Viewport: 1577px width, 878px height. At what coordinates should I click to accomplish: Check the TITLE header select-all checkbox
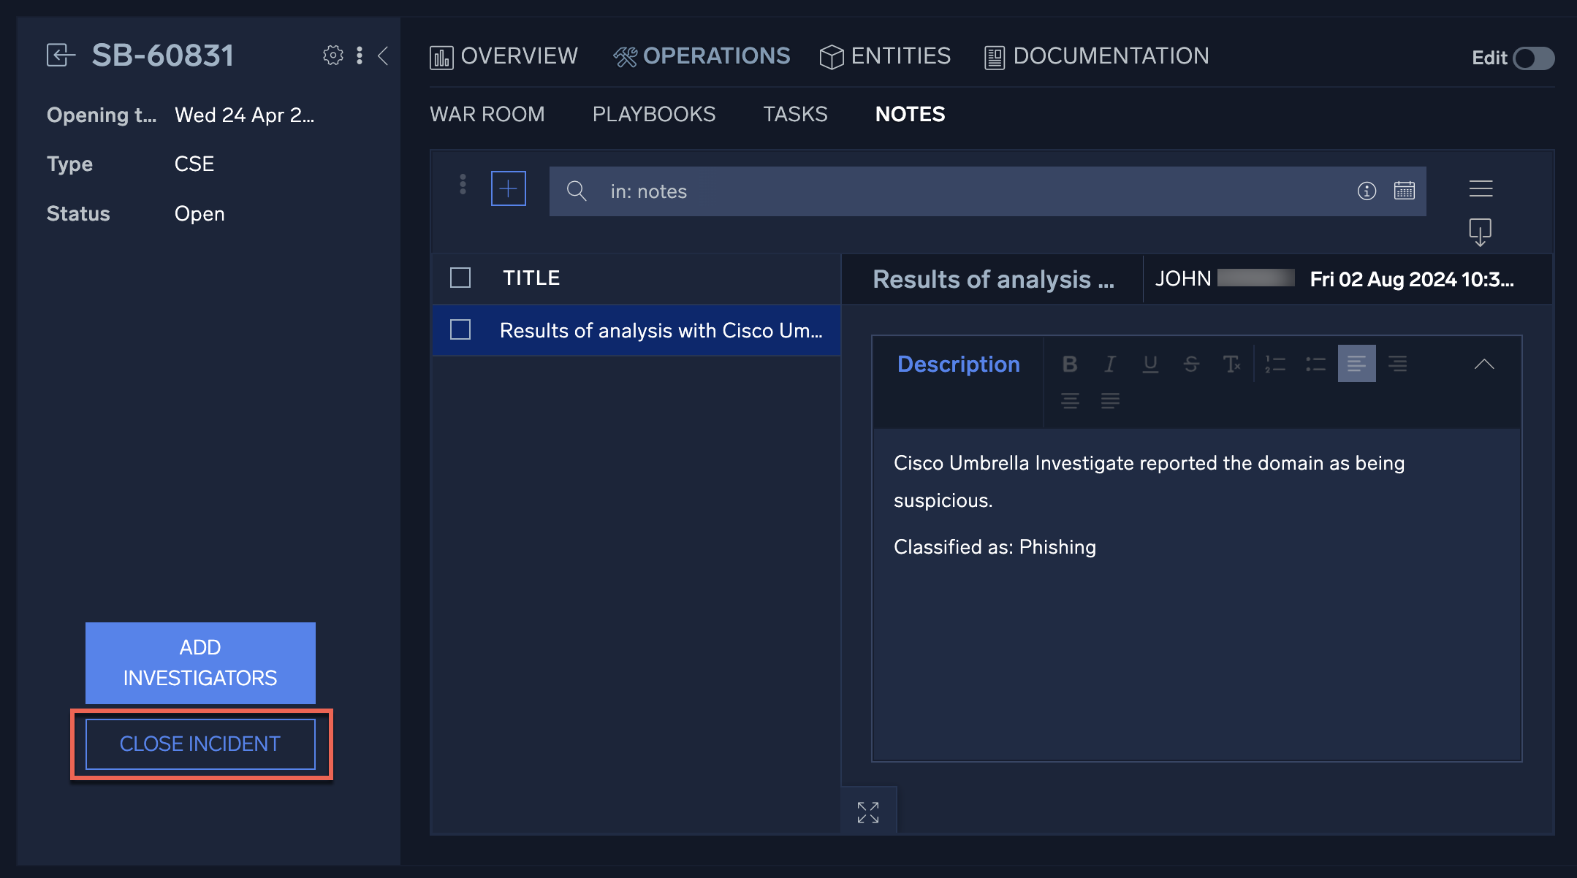click(460, 278)
